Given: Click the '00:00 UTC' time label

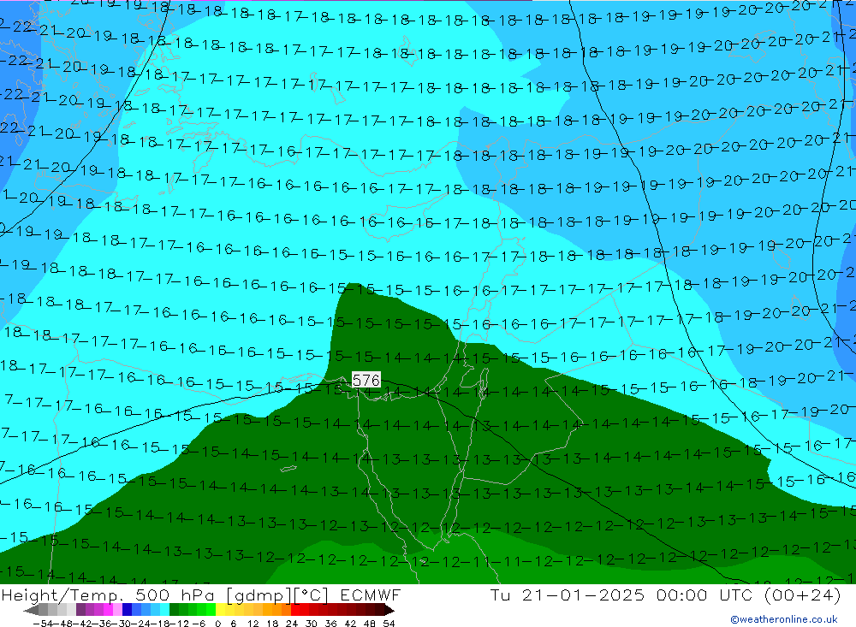Looking at the screenshot, I should (x=704, y=594).
